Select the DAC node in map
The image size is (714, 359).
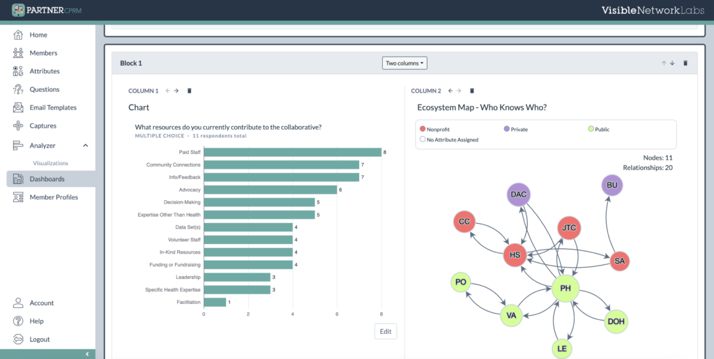click(519, 194)
